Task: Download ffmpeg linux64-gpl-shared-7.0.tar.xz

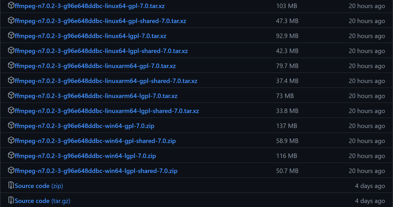Action: coord(100,21)
